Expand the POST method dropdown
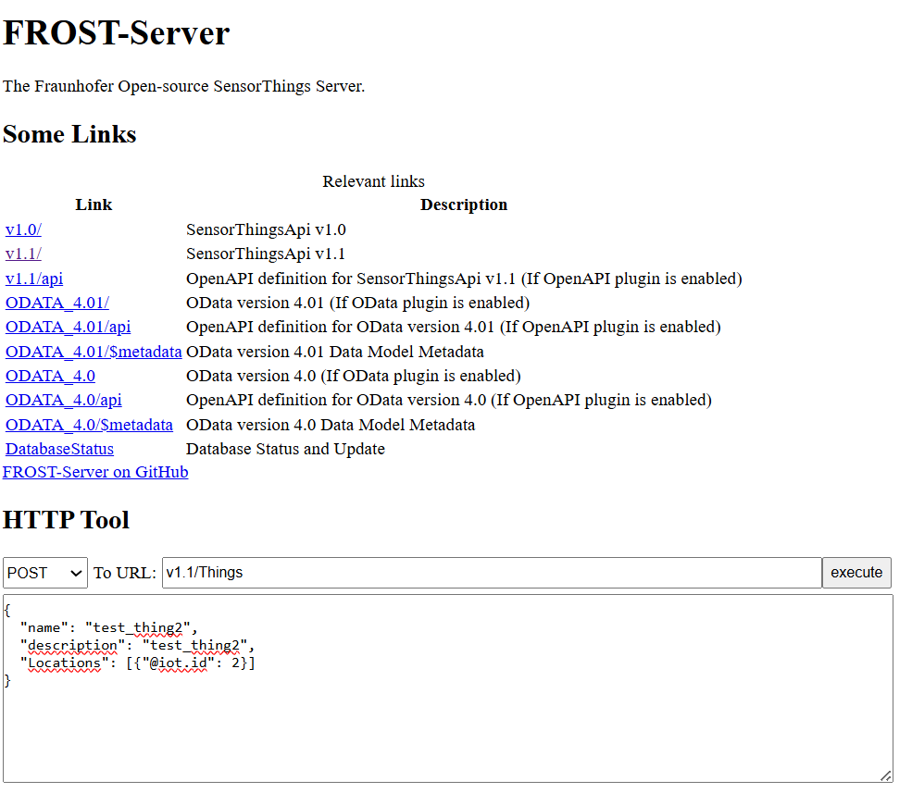This screenshot has width=912, height=793. [x=45, y=573]
